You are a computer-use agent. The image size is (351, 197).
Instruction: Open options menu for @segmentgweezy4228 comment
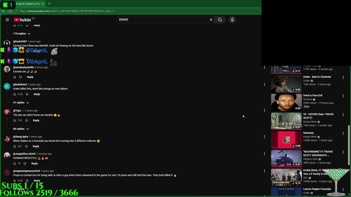pos(264,171)
